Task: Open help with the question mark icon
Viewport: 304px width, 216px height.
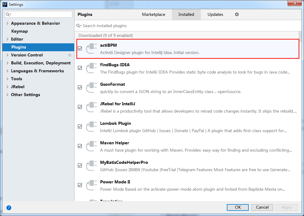Action: pos(9,208)
